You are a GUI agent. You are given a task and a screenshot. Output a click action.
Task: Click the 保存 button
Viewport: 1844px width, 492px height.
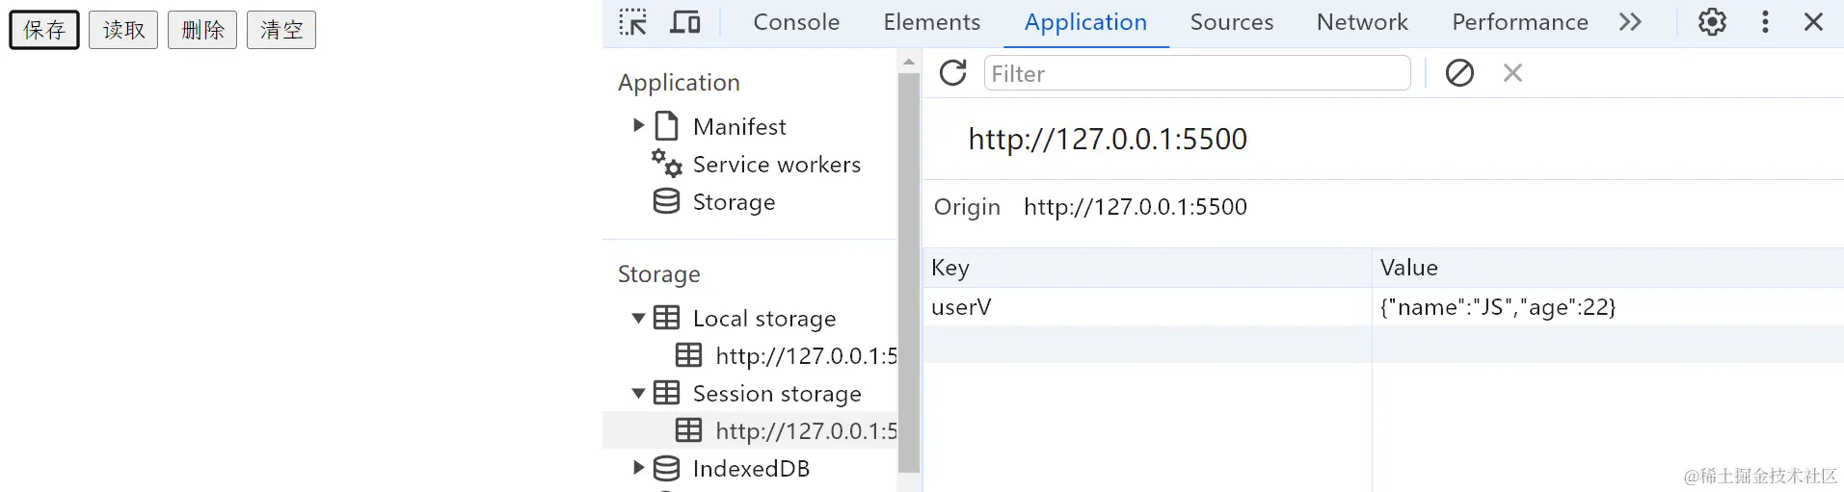[44, 30]
